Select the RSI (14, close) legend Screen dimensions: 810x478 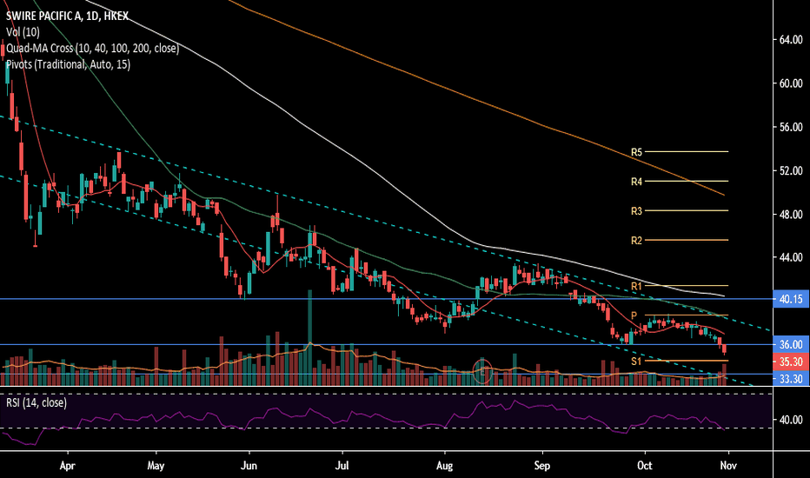(x=37, y=402)
